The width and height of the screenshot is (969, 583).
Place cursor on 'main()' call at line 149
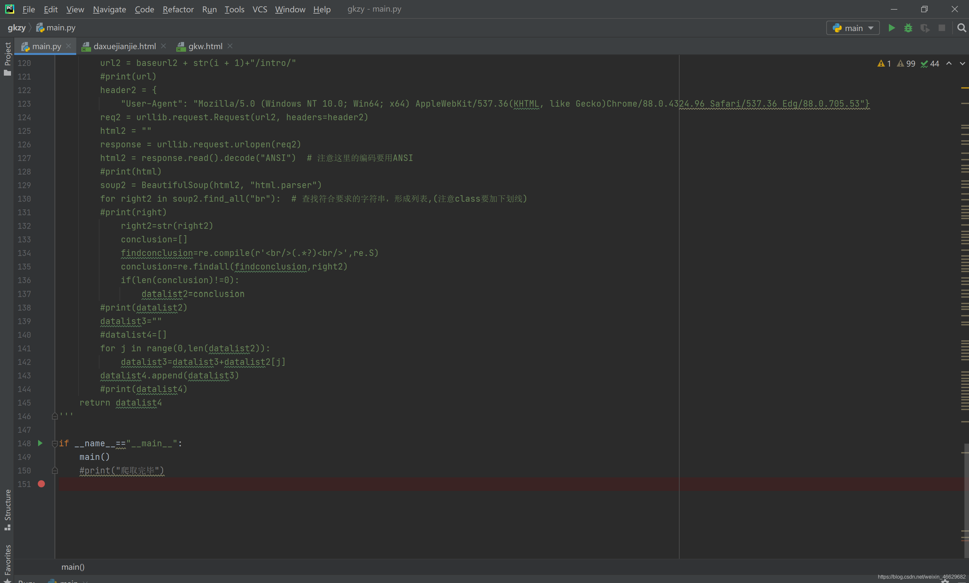click(x=95, y=457)
